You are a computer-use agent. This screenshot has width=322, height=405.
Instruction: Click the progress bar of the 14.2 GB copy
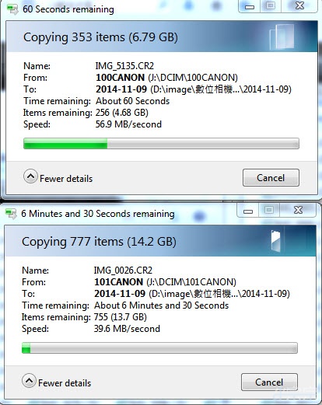(159, 347)
